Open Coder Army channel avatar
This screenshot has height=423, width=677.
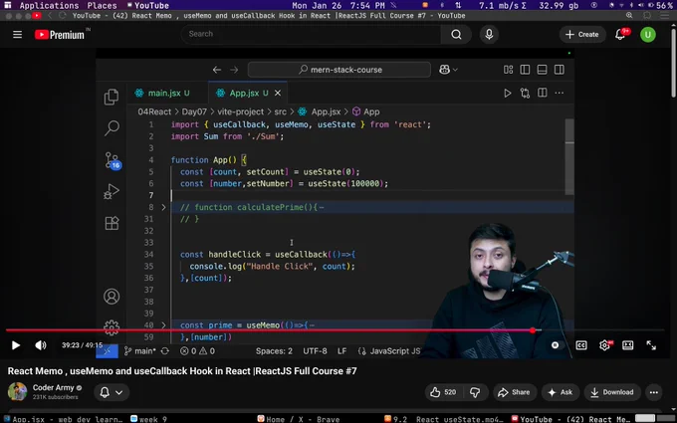point(17,391)
